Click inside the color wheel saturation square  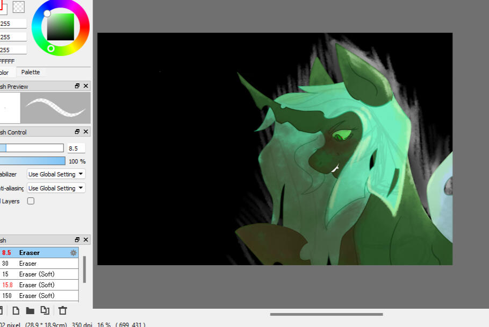(x=60, y=27)
